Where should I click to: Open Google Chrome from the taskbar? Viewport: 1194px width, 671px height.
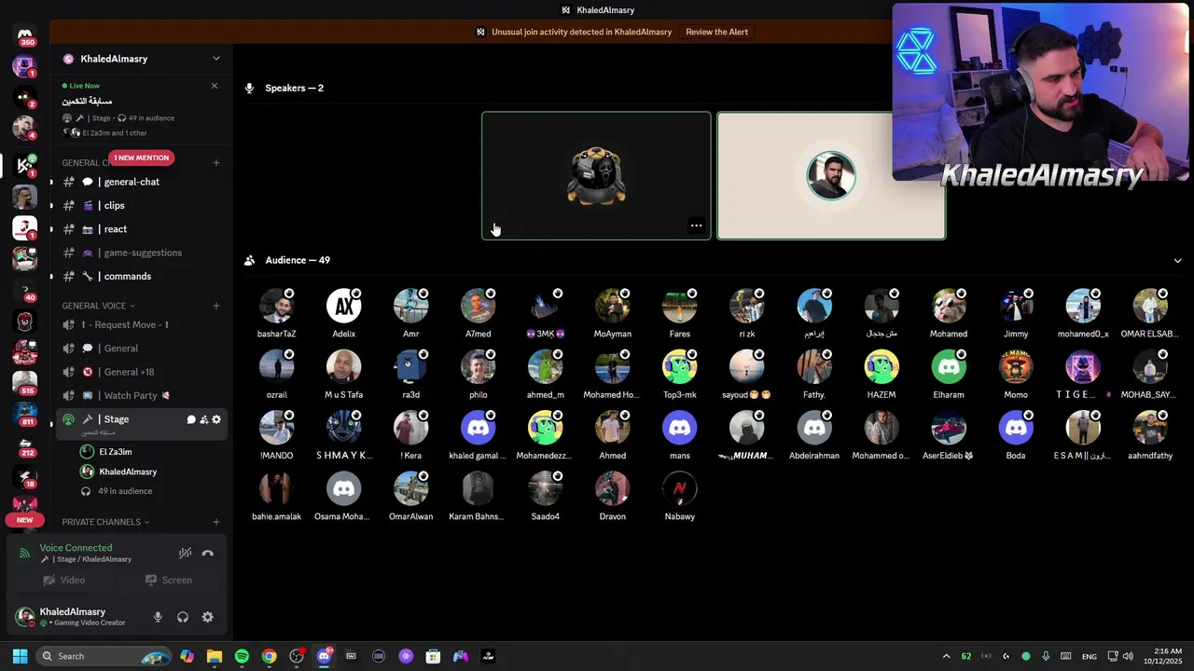tap(269, 656)
